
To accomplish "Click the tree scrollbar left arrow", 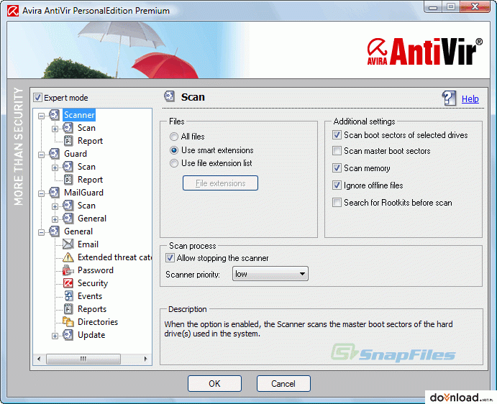I will [39, 359].
